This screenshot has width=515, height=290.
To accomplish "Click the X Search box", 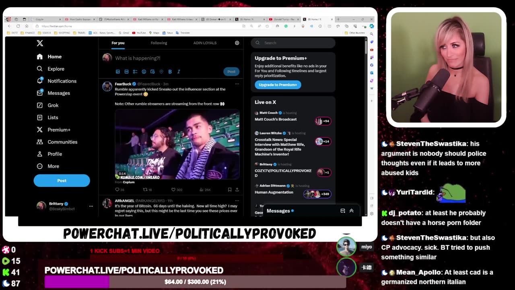I will pos(293,43).
